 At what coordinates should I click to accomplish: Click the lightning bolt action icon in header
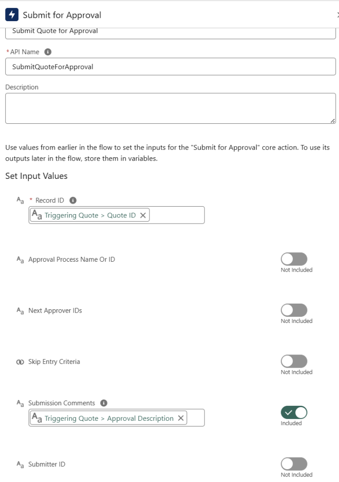pyautogui.click(x=11, y=15)
